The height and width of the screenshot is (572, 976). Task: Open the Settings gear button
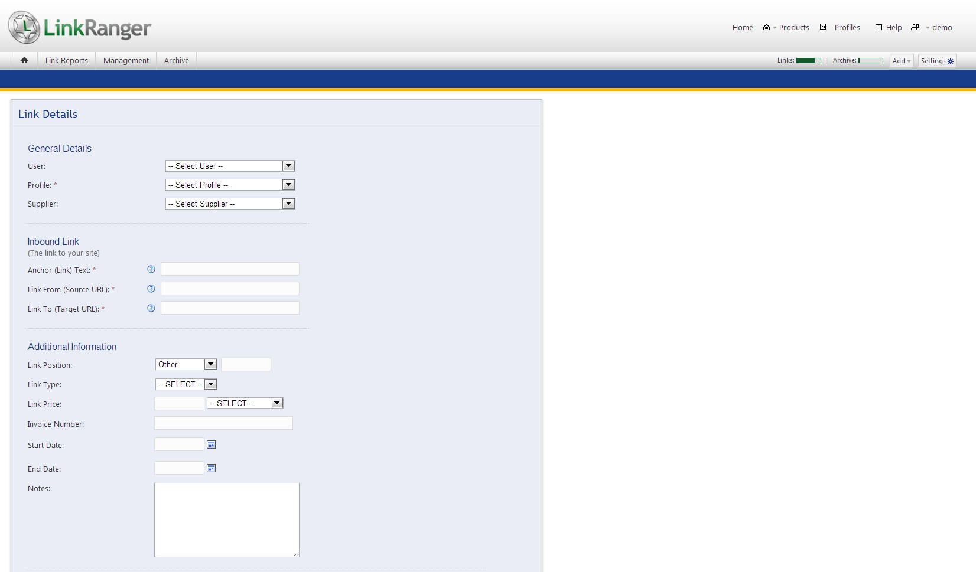[937, 61]
